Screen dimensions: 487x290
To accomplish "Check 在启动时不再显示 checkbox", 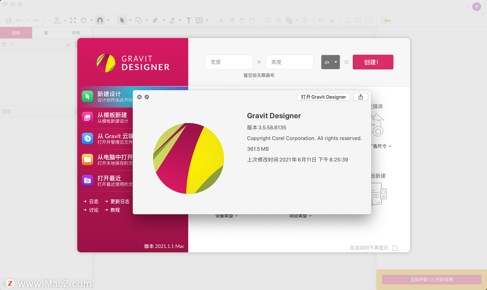I will tap(395, 248).
